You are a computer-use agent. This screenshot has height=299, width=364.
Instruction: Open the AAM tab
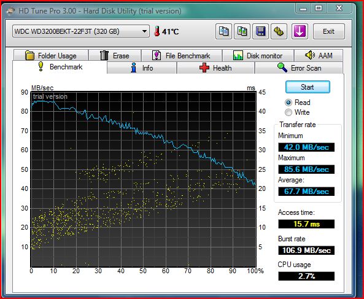[x=319, y=55]
